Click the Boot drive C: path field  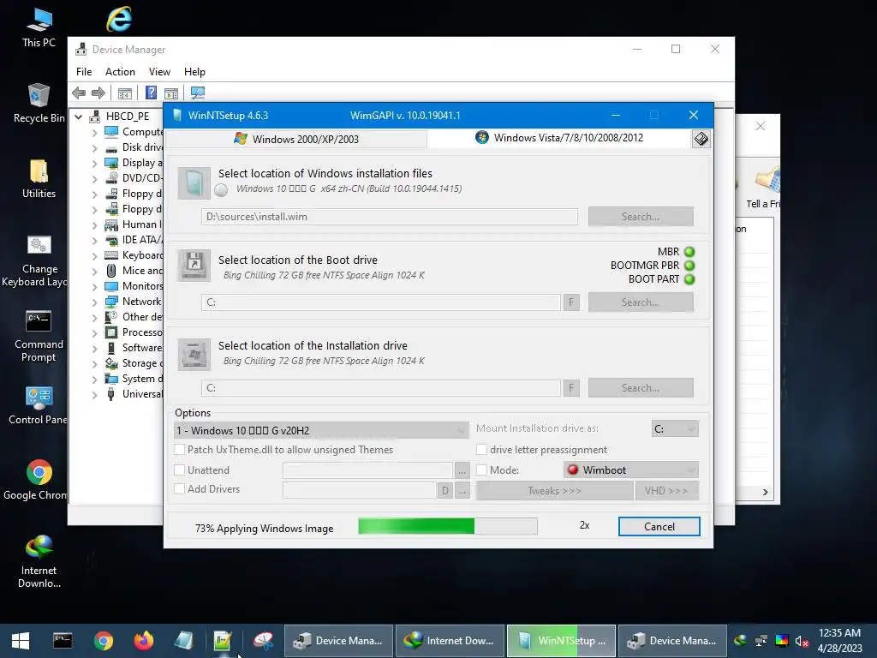click(381, 302)
